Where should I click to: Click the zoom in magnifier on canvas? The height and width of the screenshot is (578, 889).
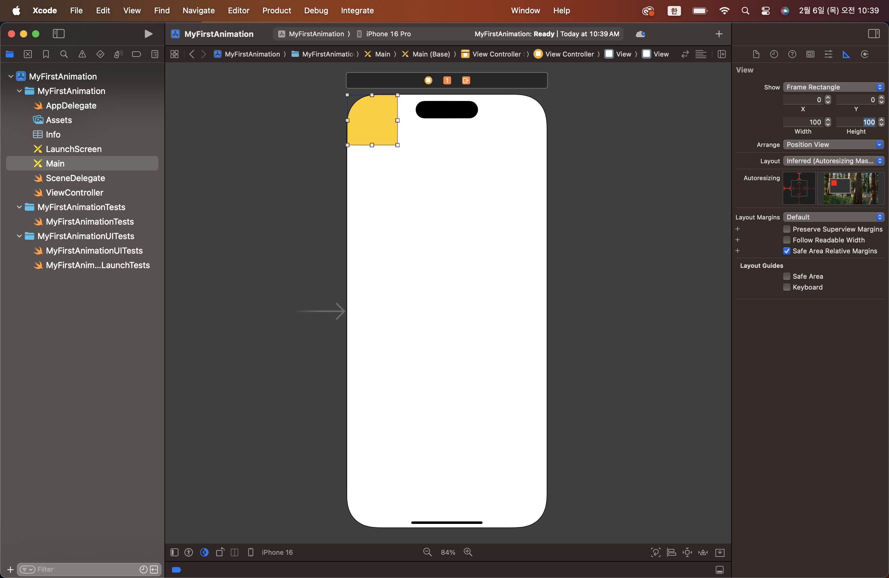pos(468,552)
